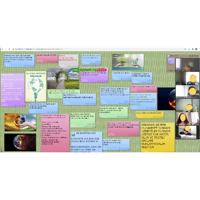Click the first round icon on the brown panel header
Viewport: 200px width, 200px height.
click(x=190, y=56)
